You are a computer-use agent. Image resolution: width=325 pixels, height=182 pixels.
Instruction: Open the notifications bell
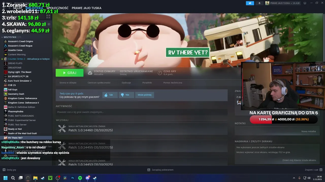pos(259,3)
